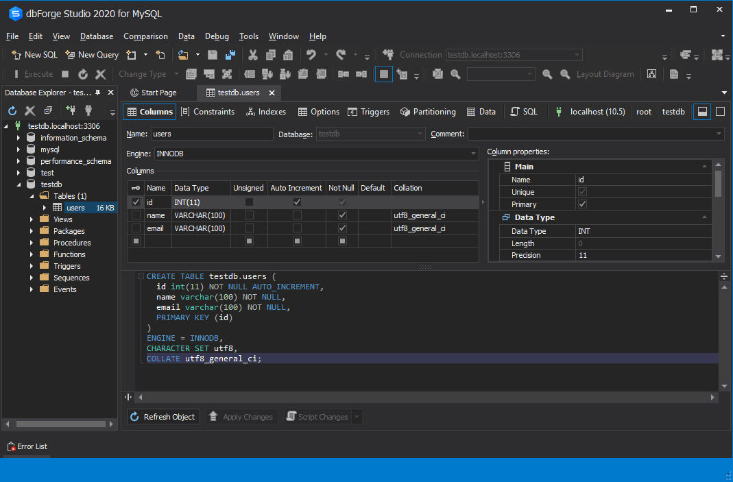Close the testdb.users document tab
This screenshot has height=482, width=733.
[x=272, y=93]
